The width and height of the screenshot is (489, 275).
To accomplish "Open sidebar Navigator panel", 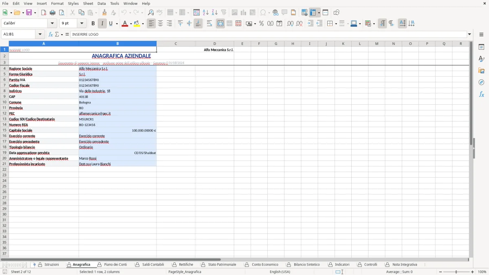I will point(481,82).
